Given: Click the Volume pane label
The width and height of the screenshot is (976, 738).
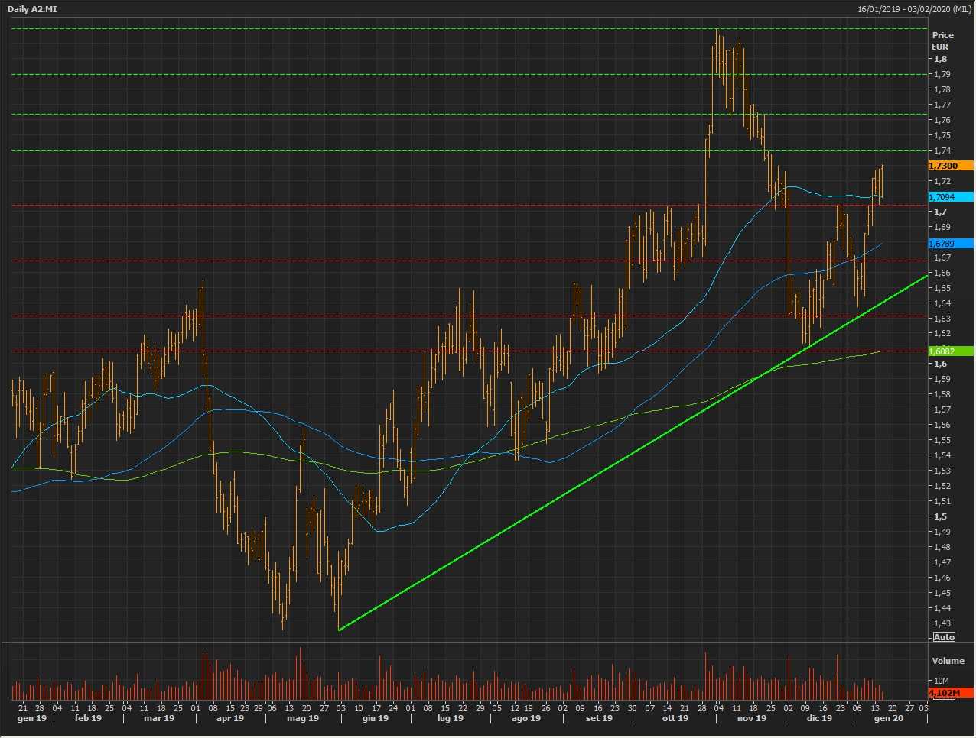Looking at the screenshot, I should pos(948,661).
